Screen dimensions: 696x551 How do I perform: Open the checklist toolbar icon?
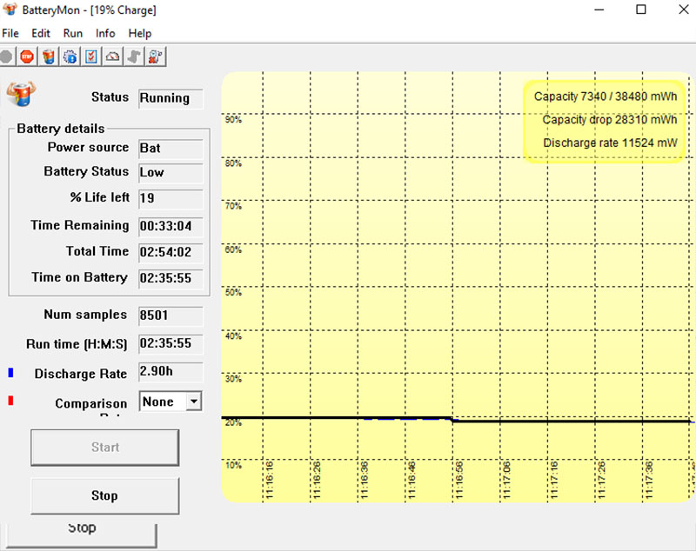(x=91, y=56)
